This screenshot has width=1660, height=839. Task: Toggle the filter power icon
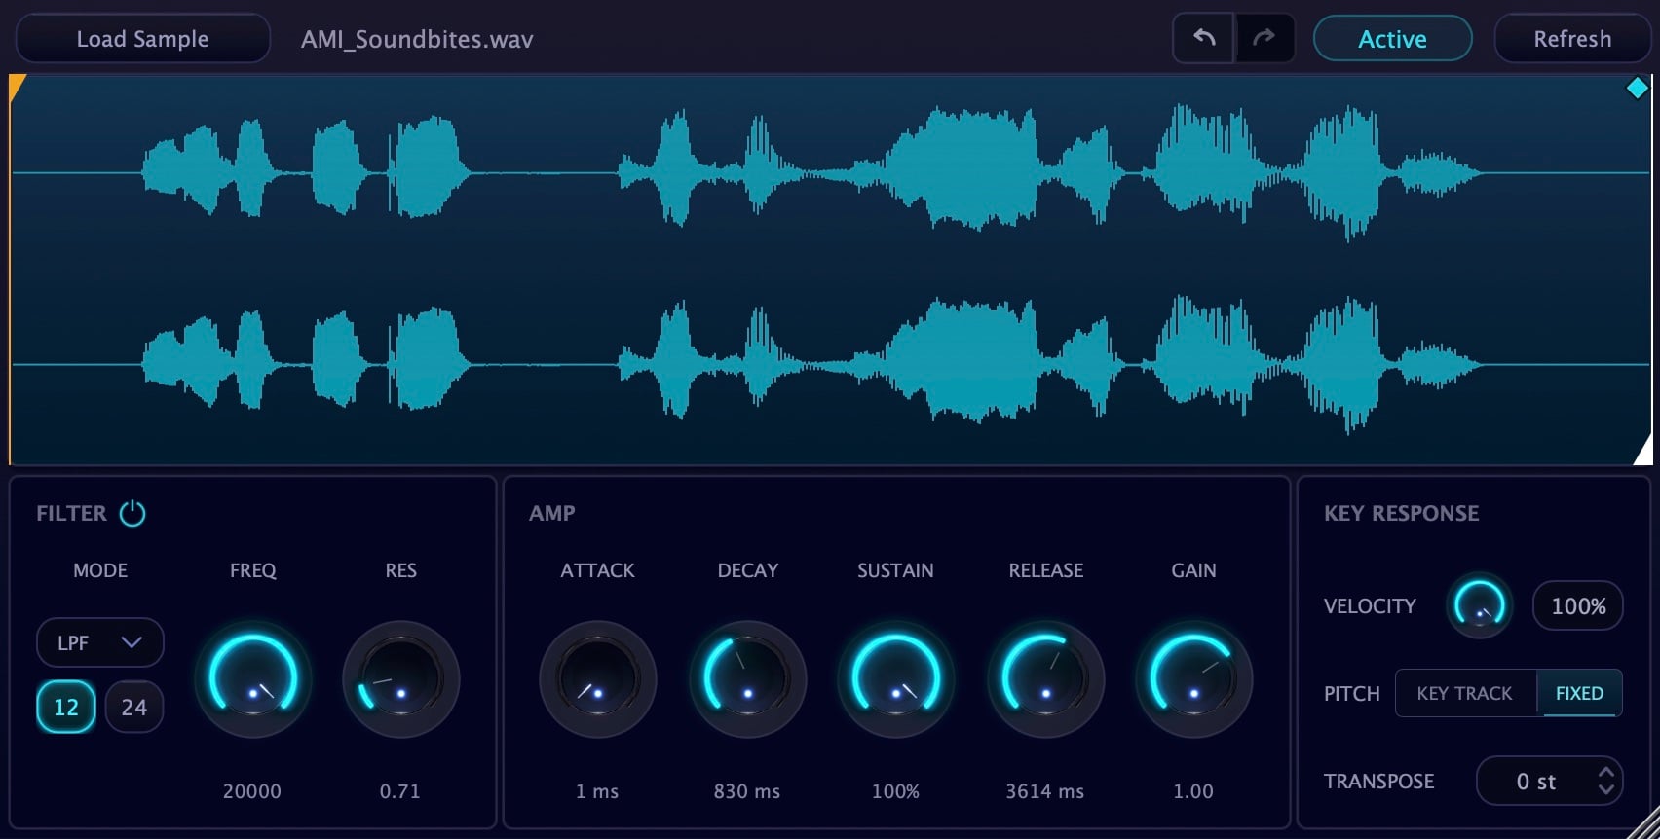tap(132, 513)
